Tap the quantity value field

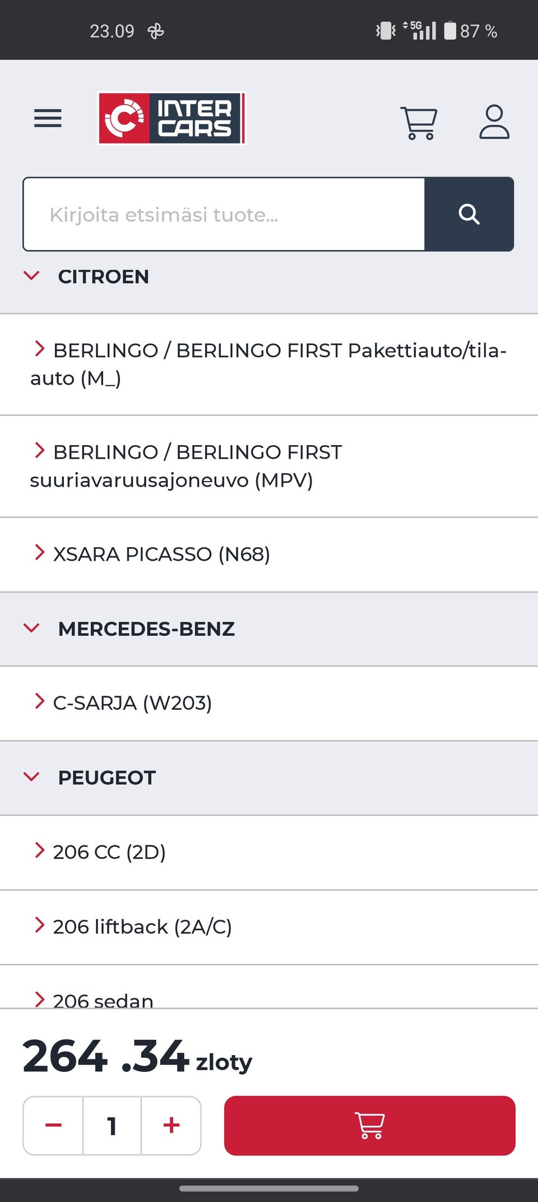click(x=112, y=1125)
